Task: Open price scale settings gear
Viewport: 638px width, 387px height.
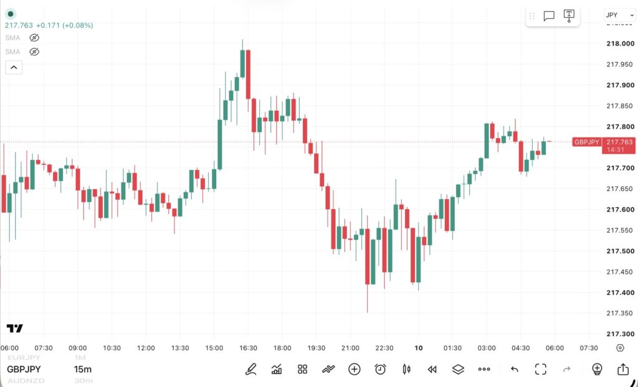Action: [x=620, y=348]
